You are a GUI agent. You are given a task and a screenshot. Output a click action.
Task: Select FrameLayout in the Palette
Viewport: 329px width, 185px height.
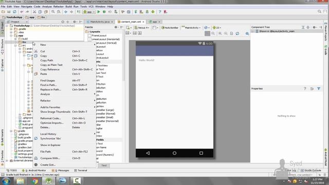tap(99, 35)
